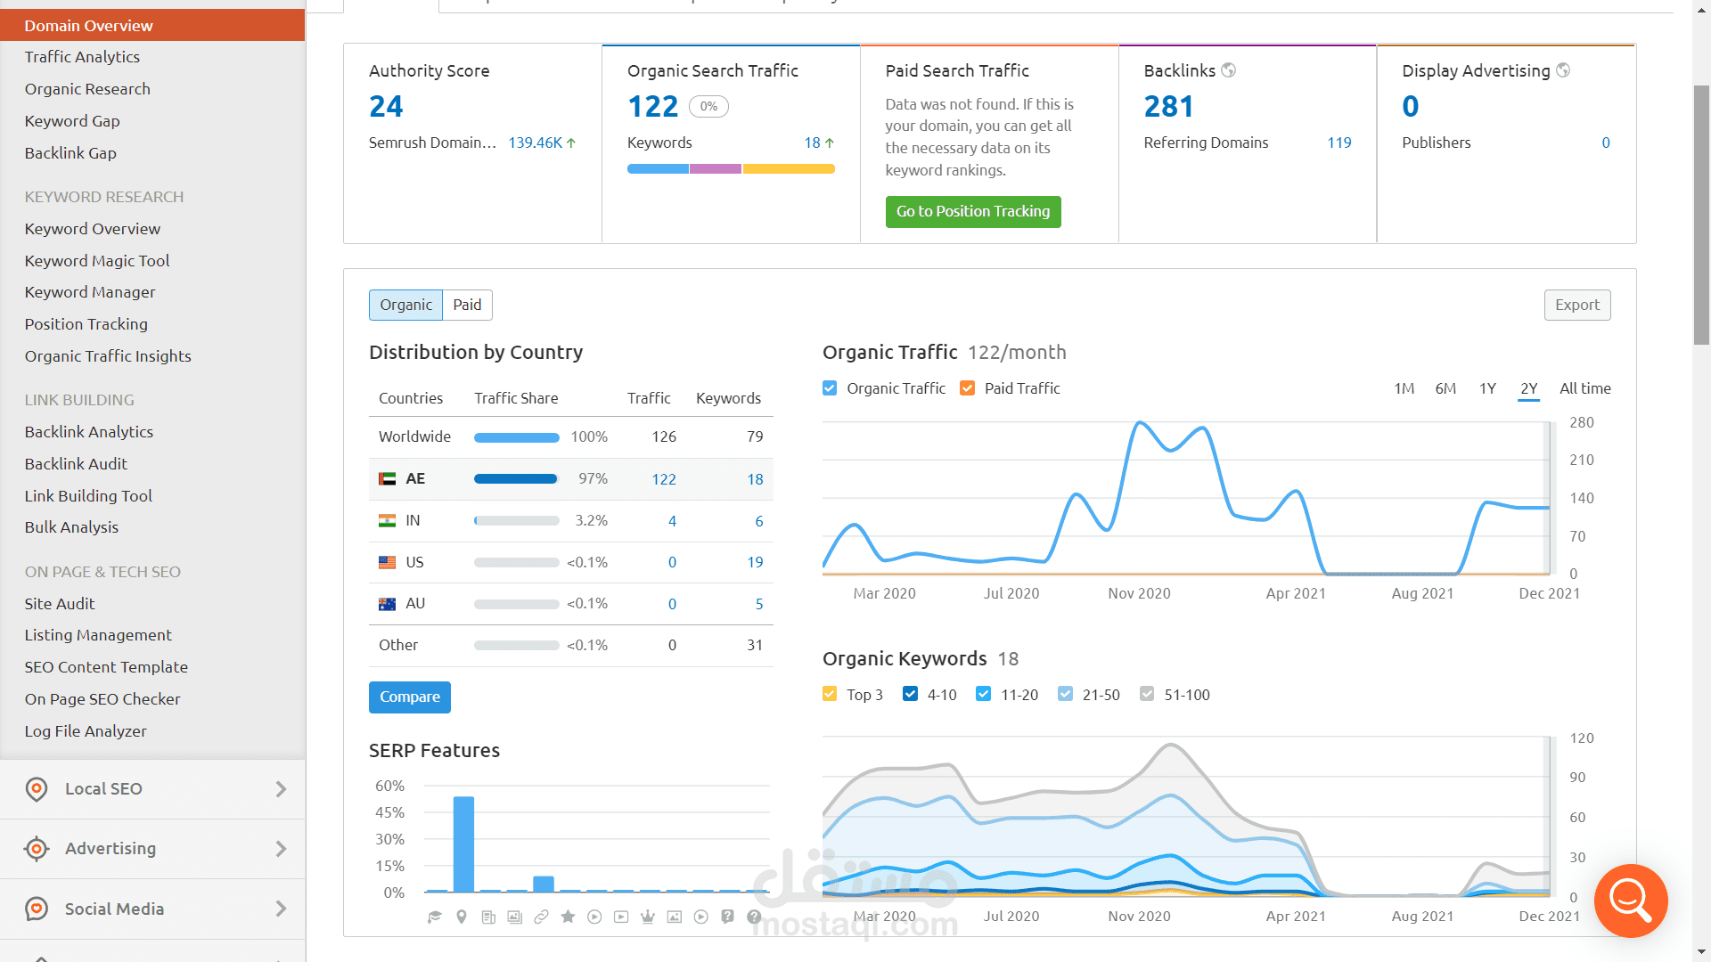Open the orange search chat bubble
The height and width of the screenshot is (962, 1711).
tap(1630, 901)
